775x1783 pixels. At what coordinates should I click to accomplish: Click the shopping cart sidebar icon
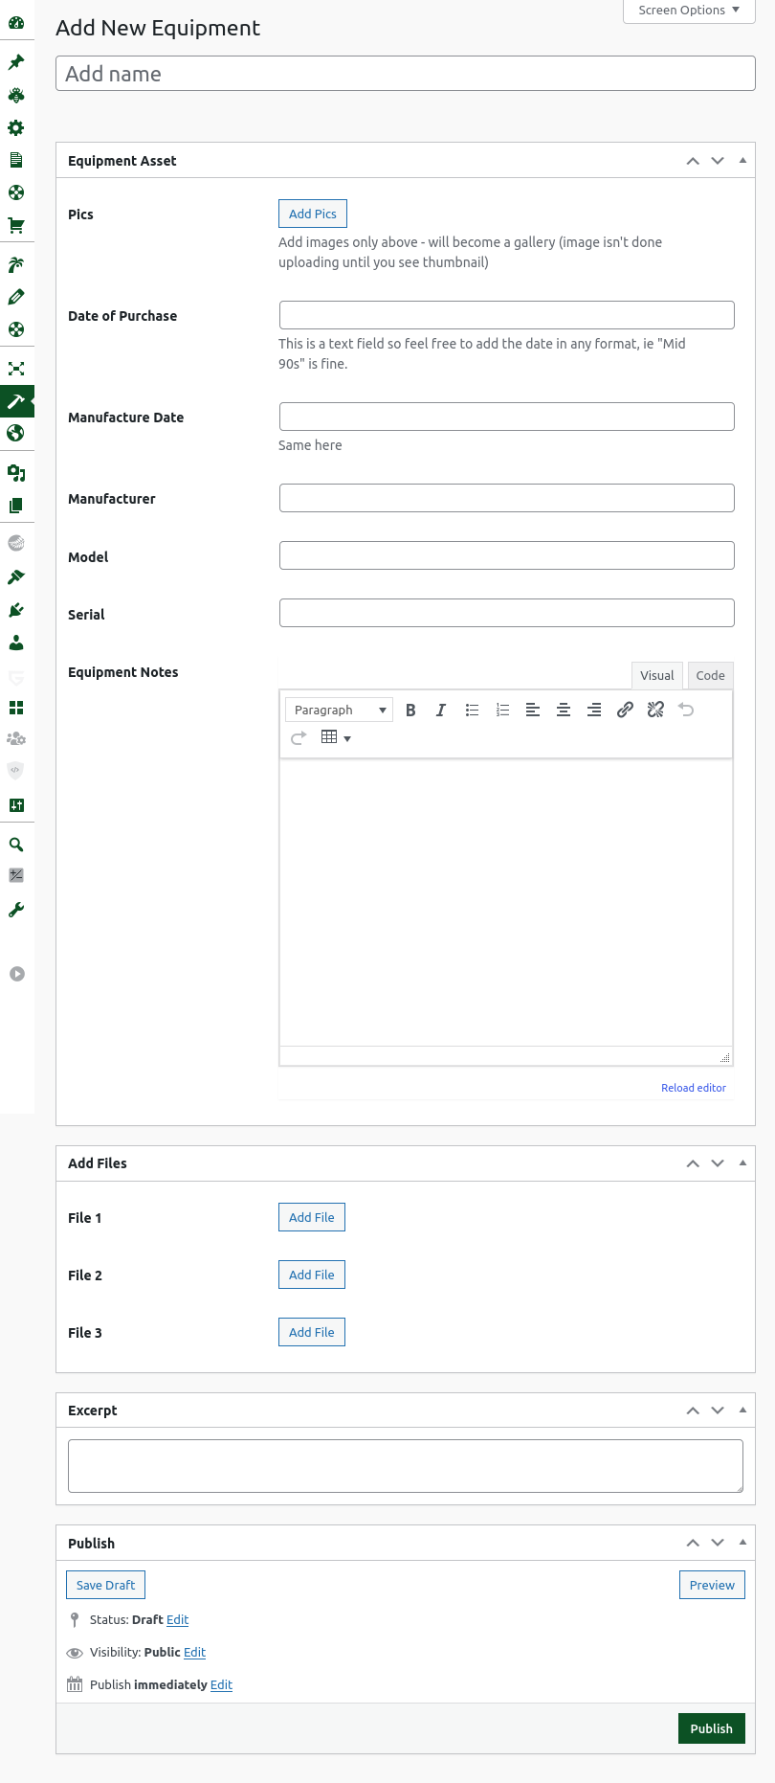(16, 226)
